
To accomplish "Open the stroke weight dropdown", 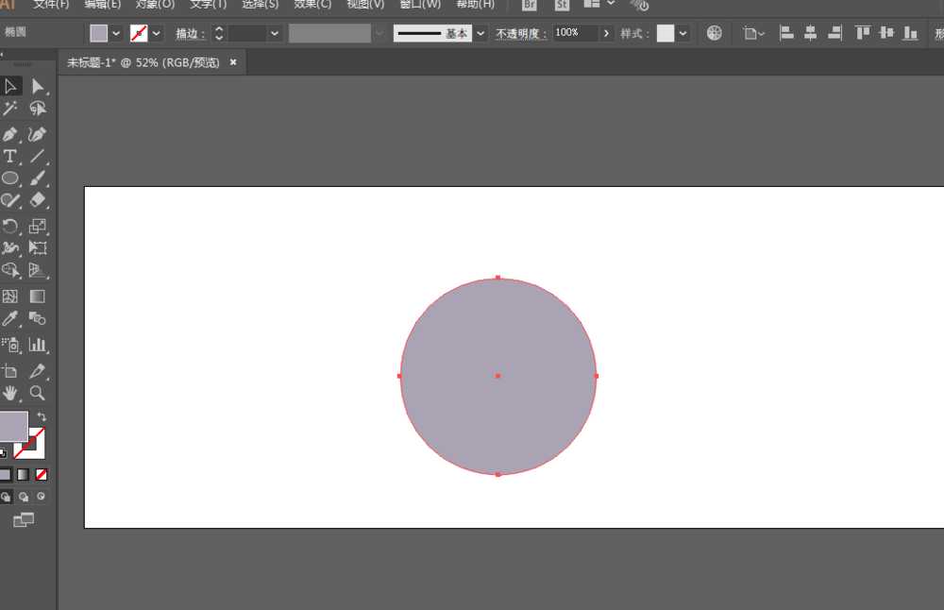I will (275, 34).
